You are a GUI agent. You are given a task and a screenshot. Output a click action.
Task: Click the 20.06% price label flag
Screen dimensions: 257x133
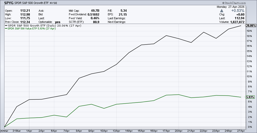coord(251,26)
